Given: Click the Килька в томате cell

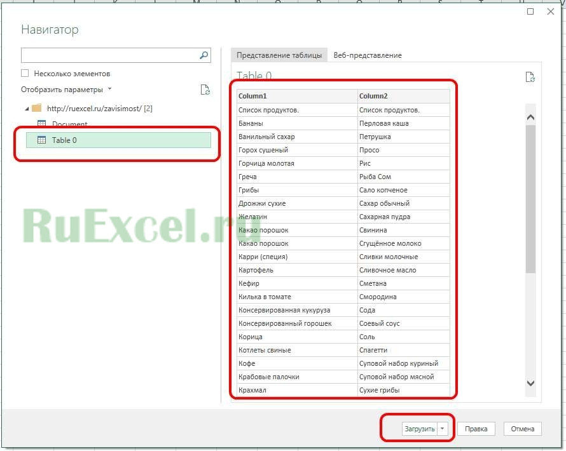Looking at the screenshot, I should coord(297,297).
